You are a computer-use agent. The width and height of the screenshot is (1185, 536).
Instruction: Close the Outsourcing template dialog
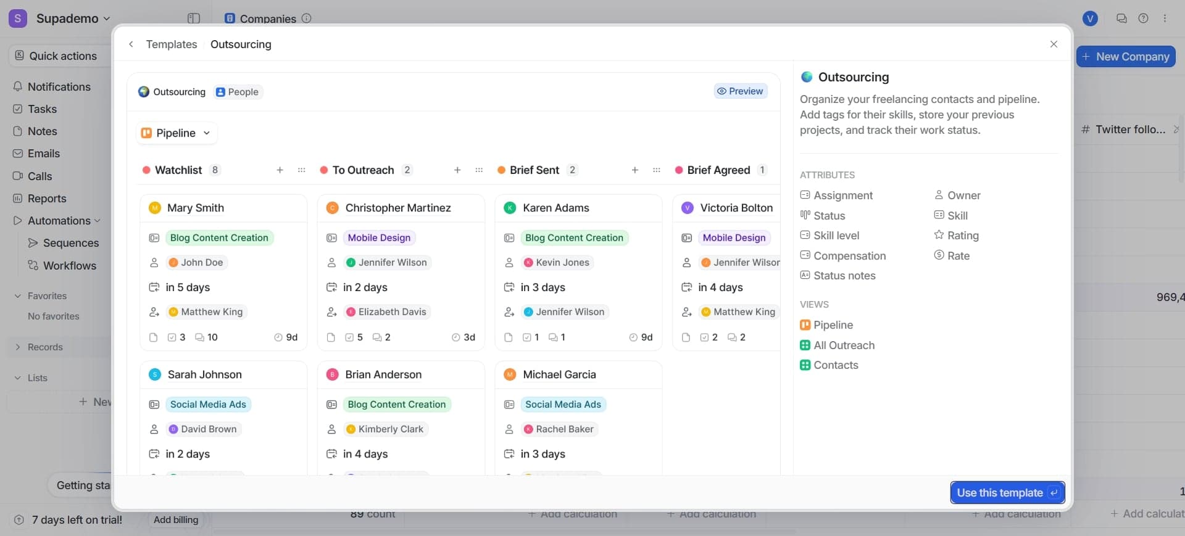click(x=1054, y=44)
